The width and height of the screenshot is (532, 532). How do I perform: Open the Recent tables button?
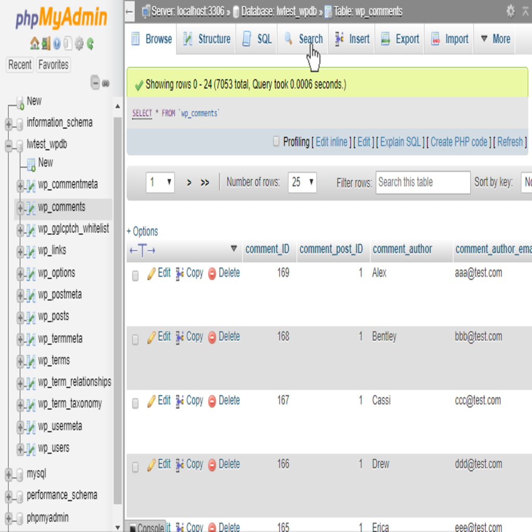[20, 64]
